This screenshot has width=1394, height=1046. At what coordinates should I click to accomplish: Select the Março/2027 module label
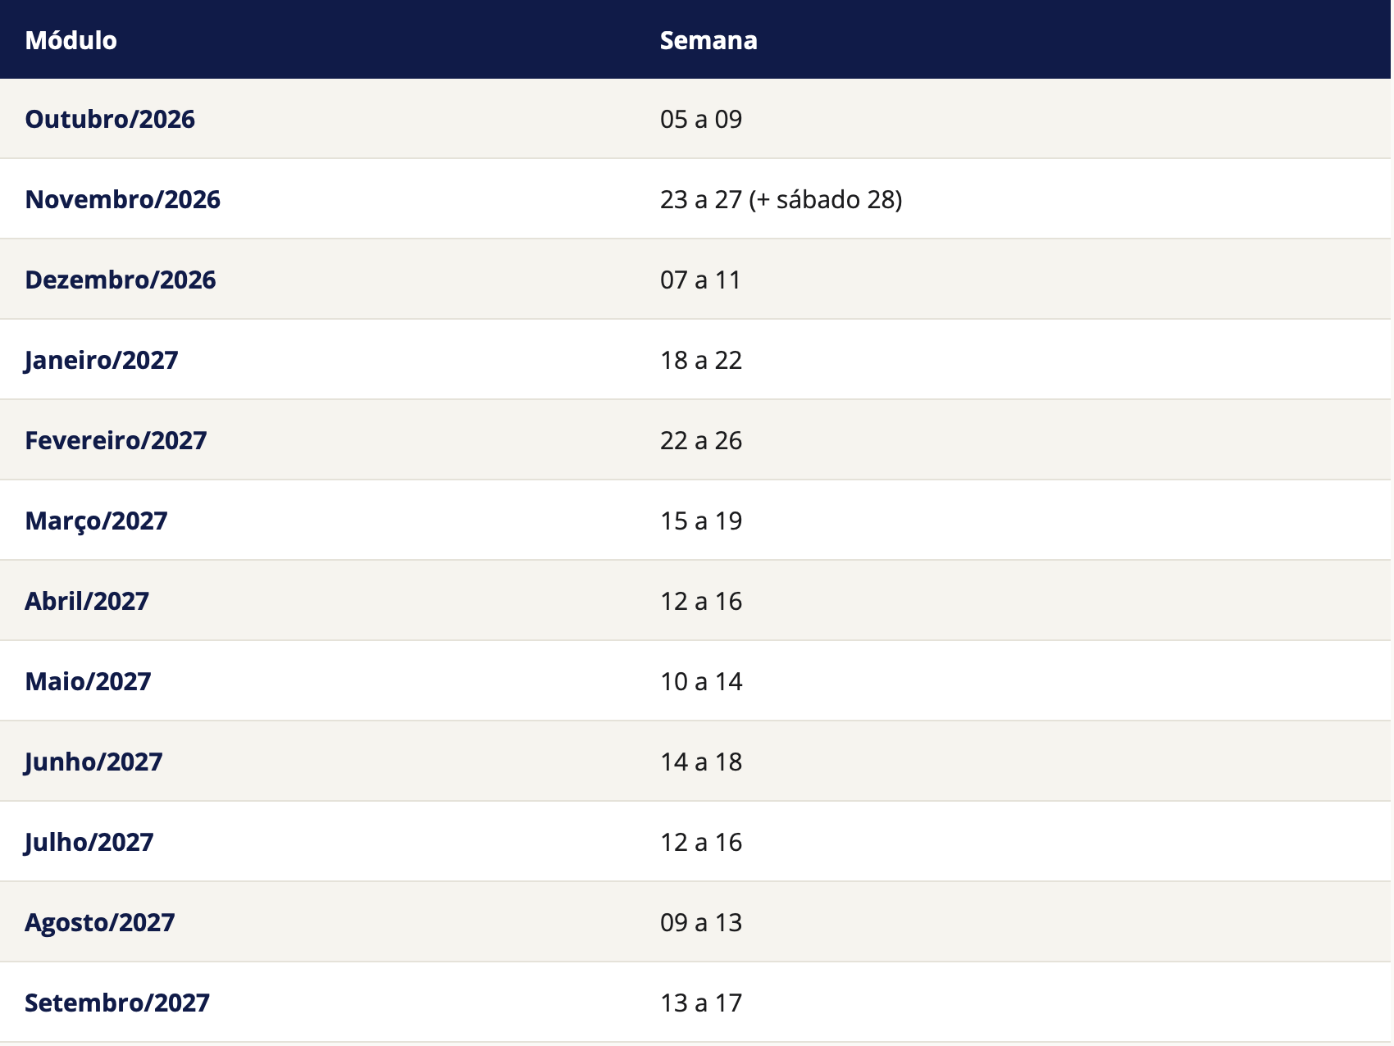click(x=97, y=521)
